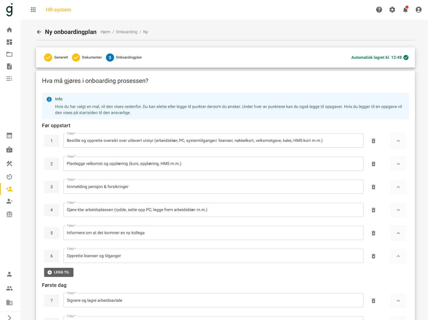Delete item 7 Signere og lagre arbeidsavtale
This screenshot has height=320, width=428.
(x=374, y=301)
